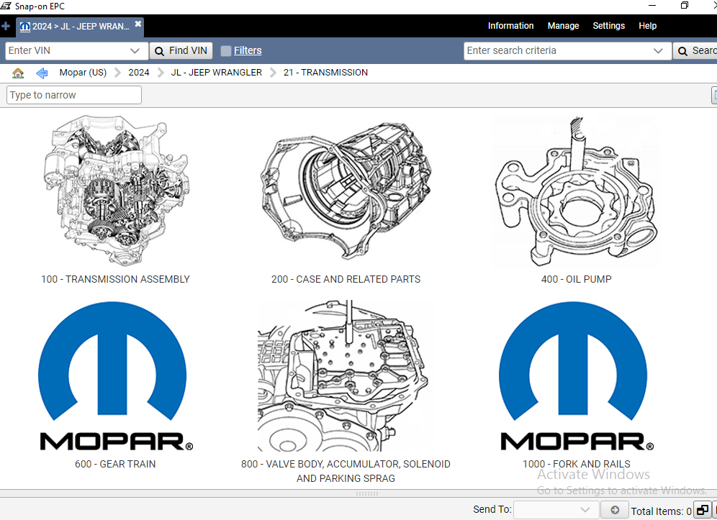Screen dimensions: 717x520
Task: Click the Manage menu item
Action: coord(563,25)
